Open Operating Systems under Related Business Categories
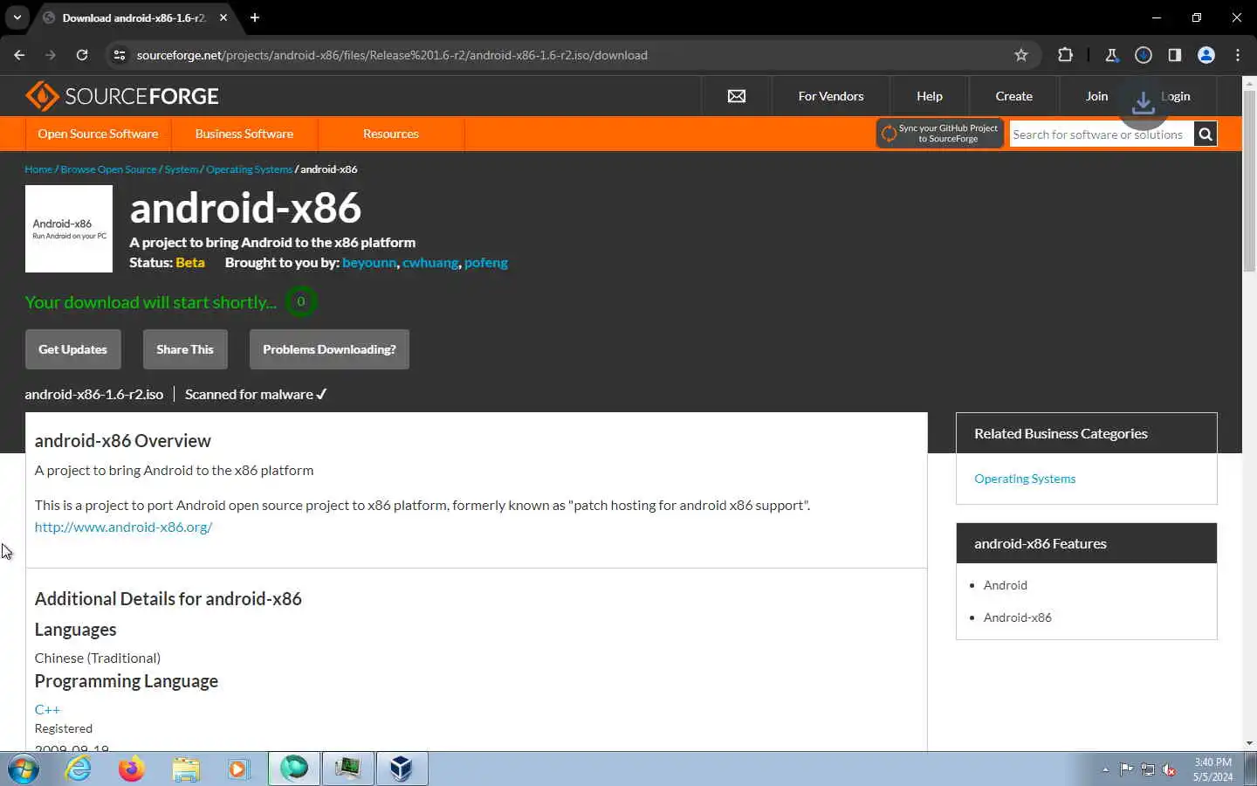Image resolution: width=1257 pixels, height=786 pixels. tap(1025, 479)
